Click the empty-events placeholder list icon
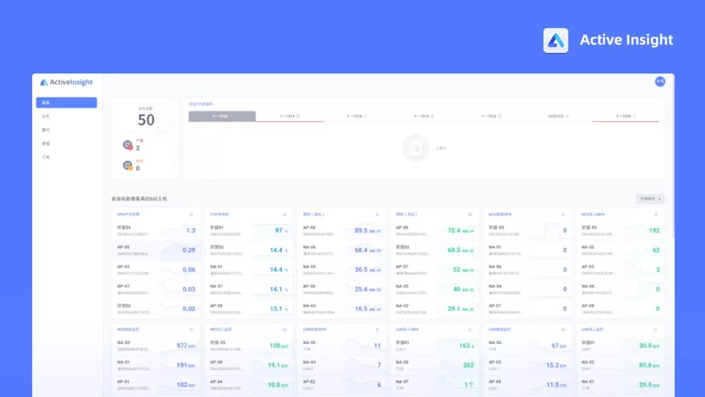The height and width of the screenshot is (397, 705). tap(416, 148)
